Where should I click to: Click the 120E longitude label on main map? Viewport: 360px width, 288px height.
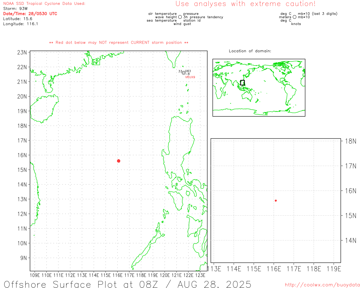pyautogui.click(x=165, y=275)
